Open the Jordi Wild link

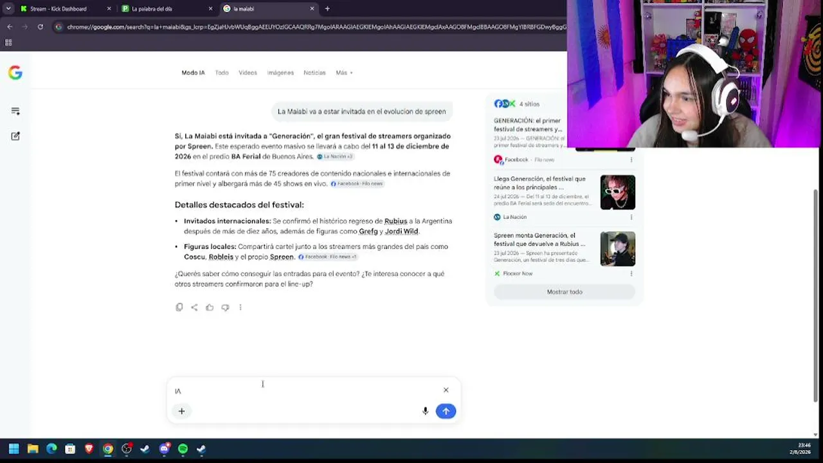pyautogui.click(x=401, y=232)
